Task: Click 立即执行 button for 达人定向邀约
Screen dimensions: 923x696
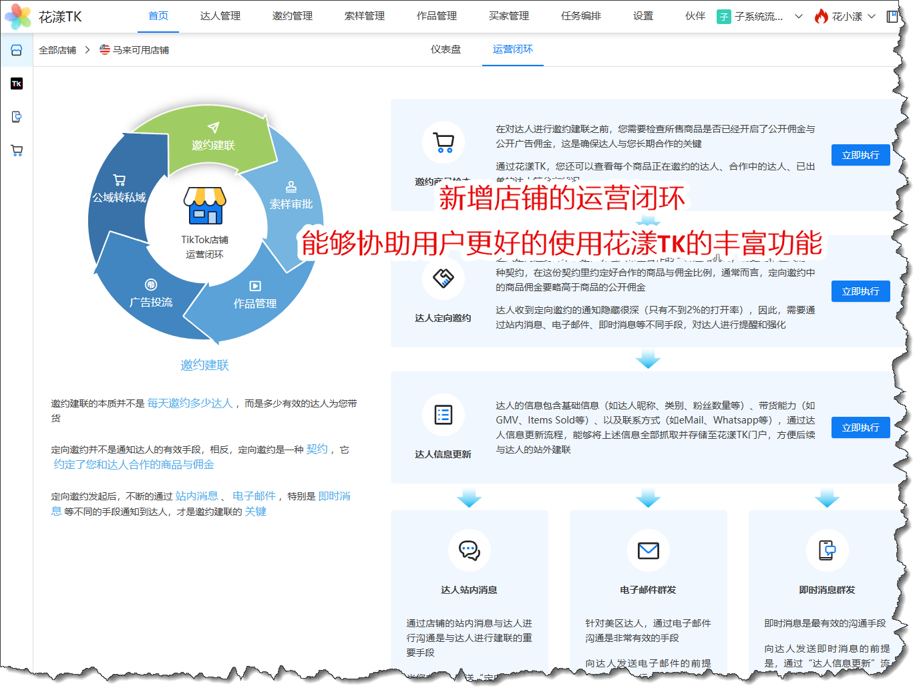Action: point(860,291)
